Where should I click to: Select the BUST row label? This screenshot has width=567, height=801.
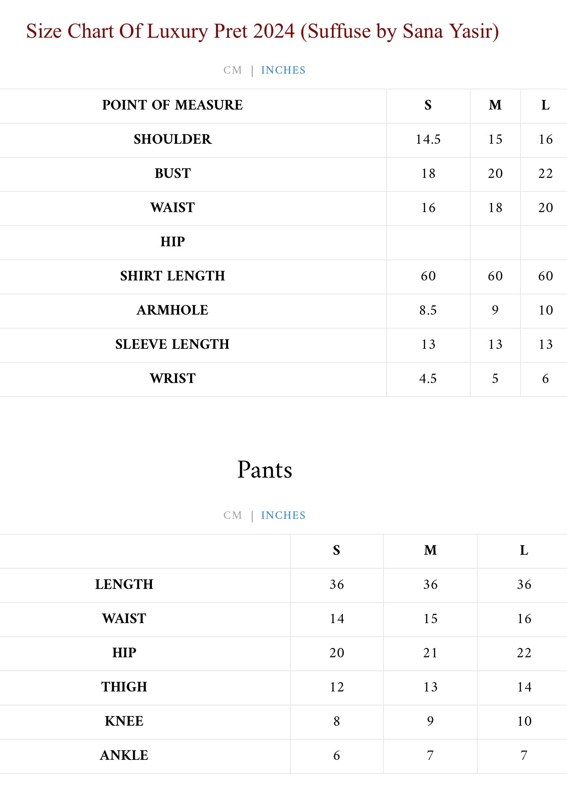(173, 174)
